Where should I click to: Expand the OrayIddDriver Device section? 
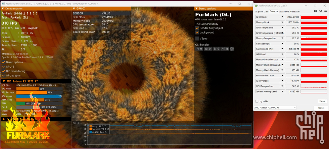pyautogui.click(x=3, y=119)
